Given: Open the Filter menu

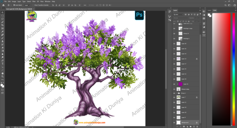Looking at the screenshot, I should point(34,1).
